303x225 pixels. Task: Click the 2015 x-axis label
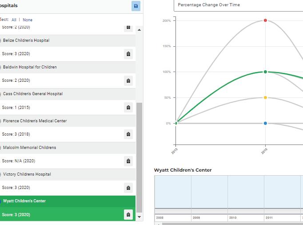pyautogui.click(x=174, y=151)
